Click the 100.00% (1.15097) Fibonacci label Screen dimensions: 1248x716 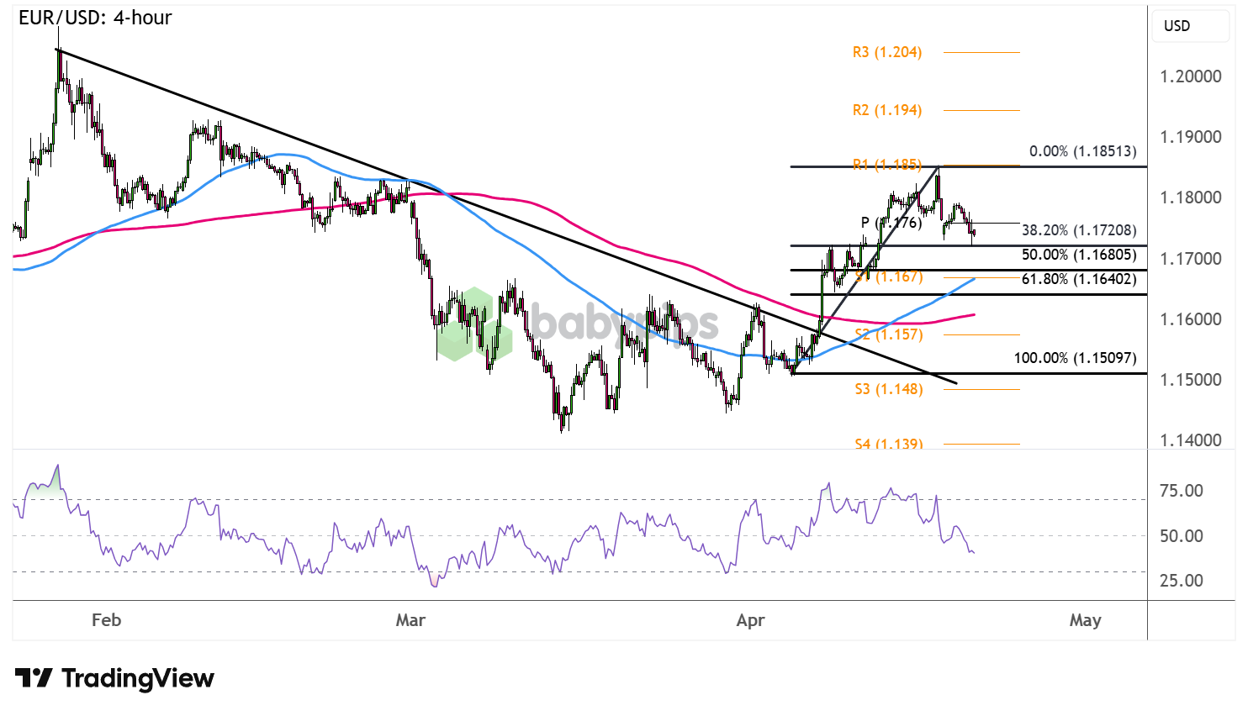pos(1074,358)
